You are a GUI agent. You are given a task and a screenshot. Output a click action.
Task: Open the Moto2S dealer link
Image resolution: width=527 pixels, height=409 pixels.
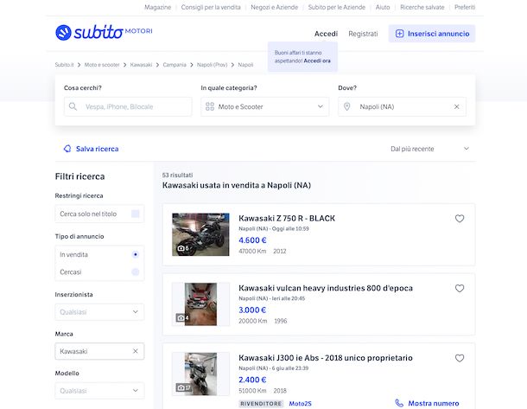300,403
